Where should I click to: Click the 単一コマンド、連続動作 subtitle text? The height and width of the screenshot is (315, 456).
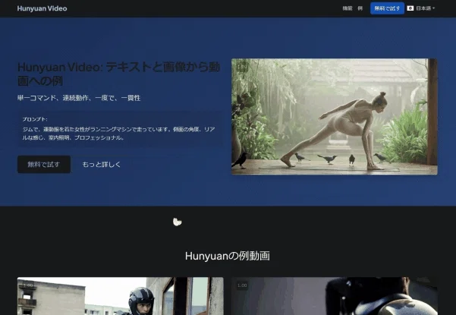pos(79,98)
